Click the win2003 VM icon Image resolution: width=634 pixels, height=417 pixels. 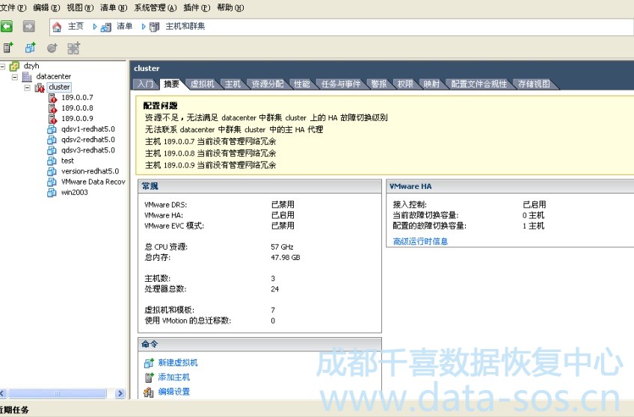point(52,192)
